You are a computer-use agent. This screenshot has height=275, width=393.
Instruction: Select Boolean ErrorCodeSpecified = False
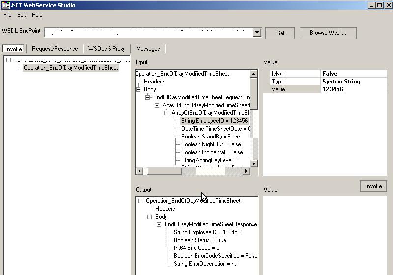(x=216, y=256)
